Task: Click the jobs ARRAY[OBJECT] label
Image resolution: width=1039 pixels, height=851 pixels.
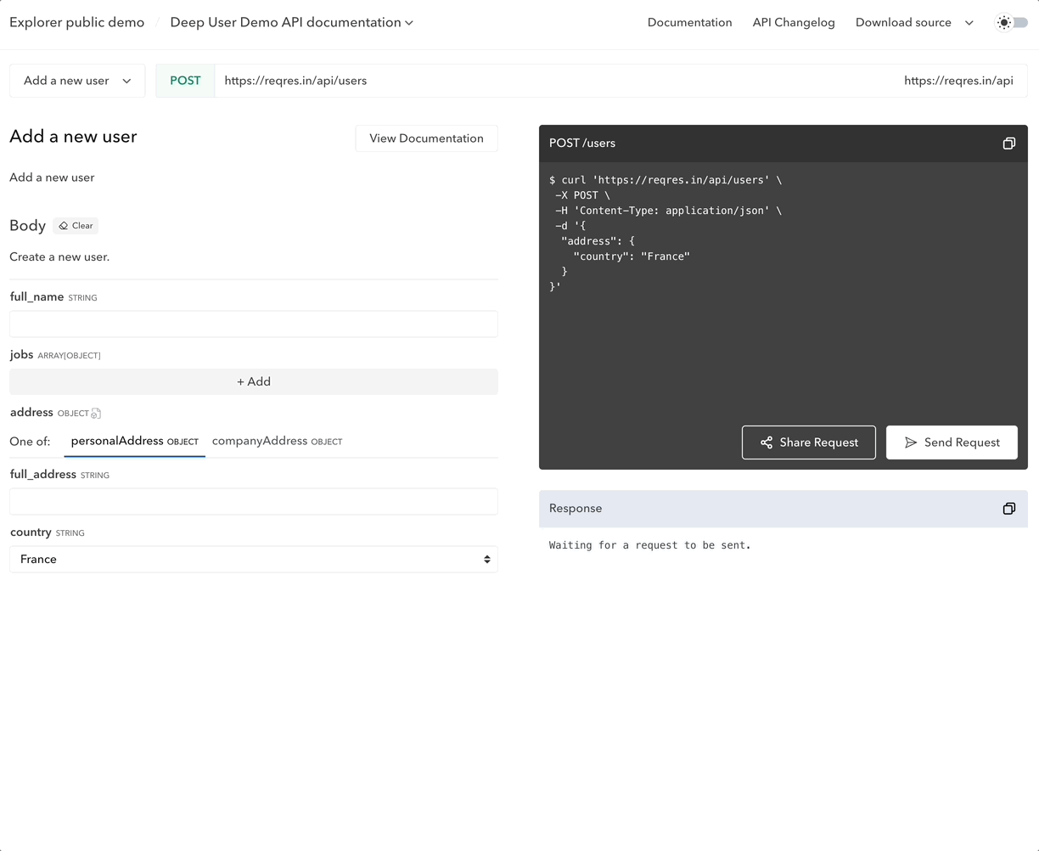Action: point(55,355)
